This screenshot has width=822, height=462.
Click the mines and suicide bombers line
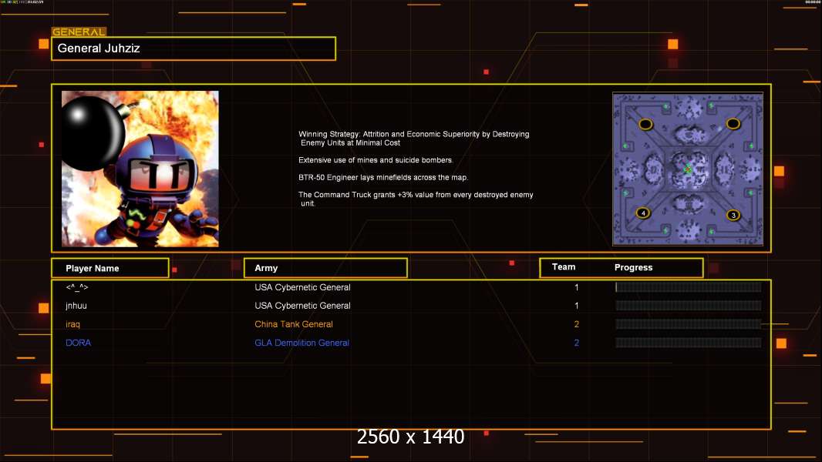pyautogui.click(x=376, y=160)
